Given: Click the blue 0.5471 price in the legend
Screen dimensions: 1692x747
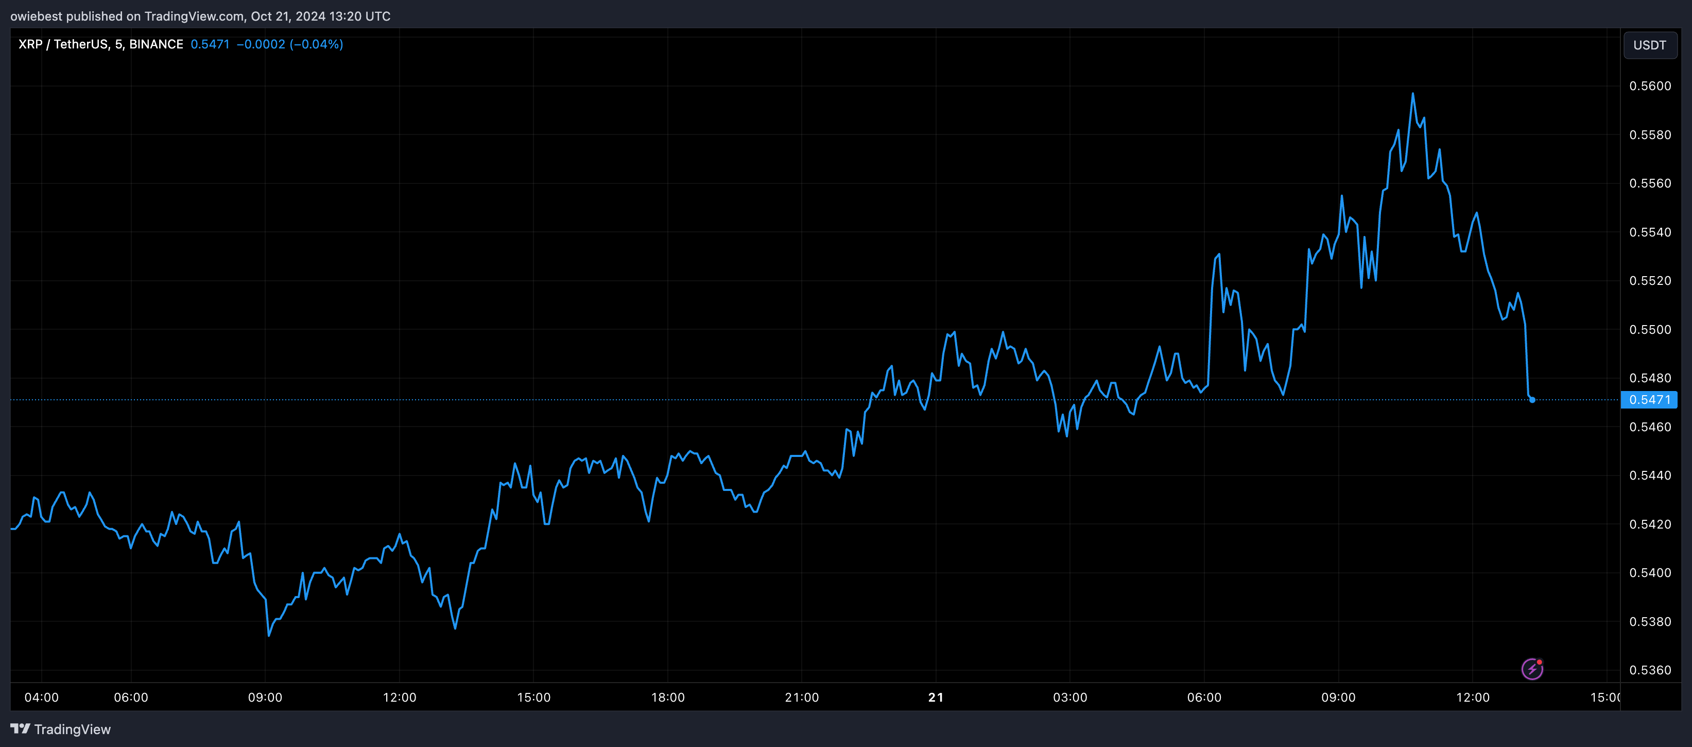Looking at the screenshot, I should click(209, 43).
